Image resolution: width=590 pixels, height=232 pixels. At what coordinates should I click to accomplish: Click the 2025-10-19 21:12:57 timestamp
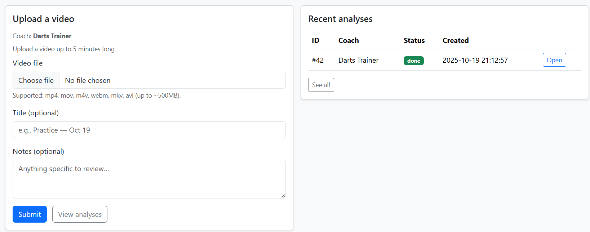(x=475, y=60)
